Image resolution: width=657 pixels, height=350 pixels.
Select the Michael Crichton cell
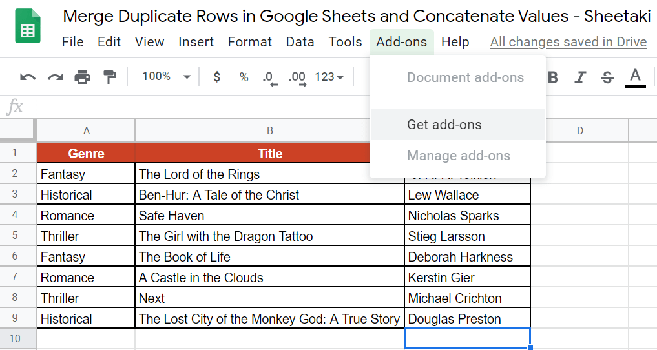[x=468, y=298]
